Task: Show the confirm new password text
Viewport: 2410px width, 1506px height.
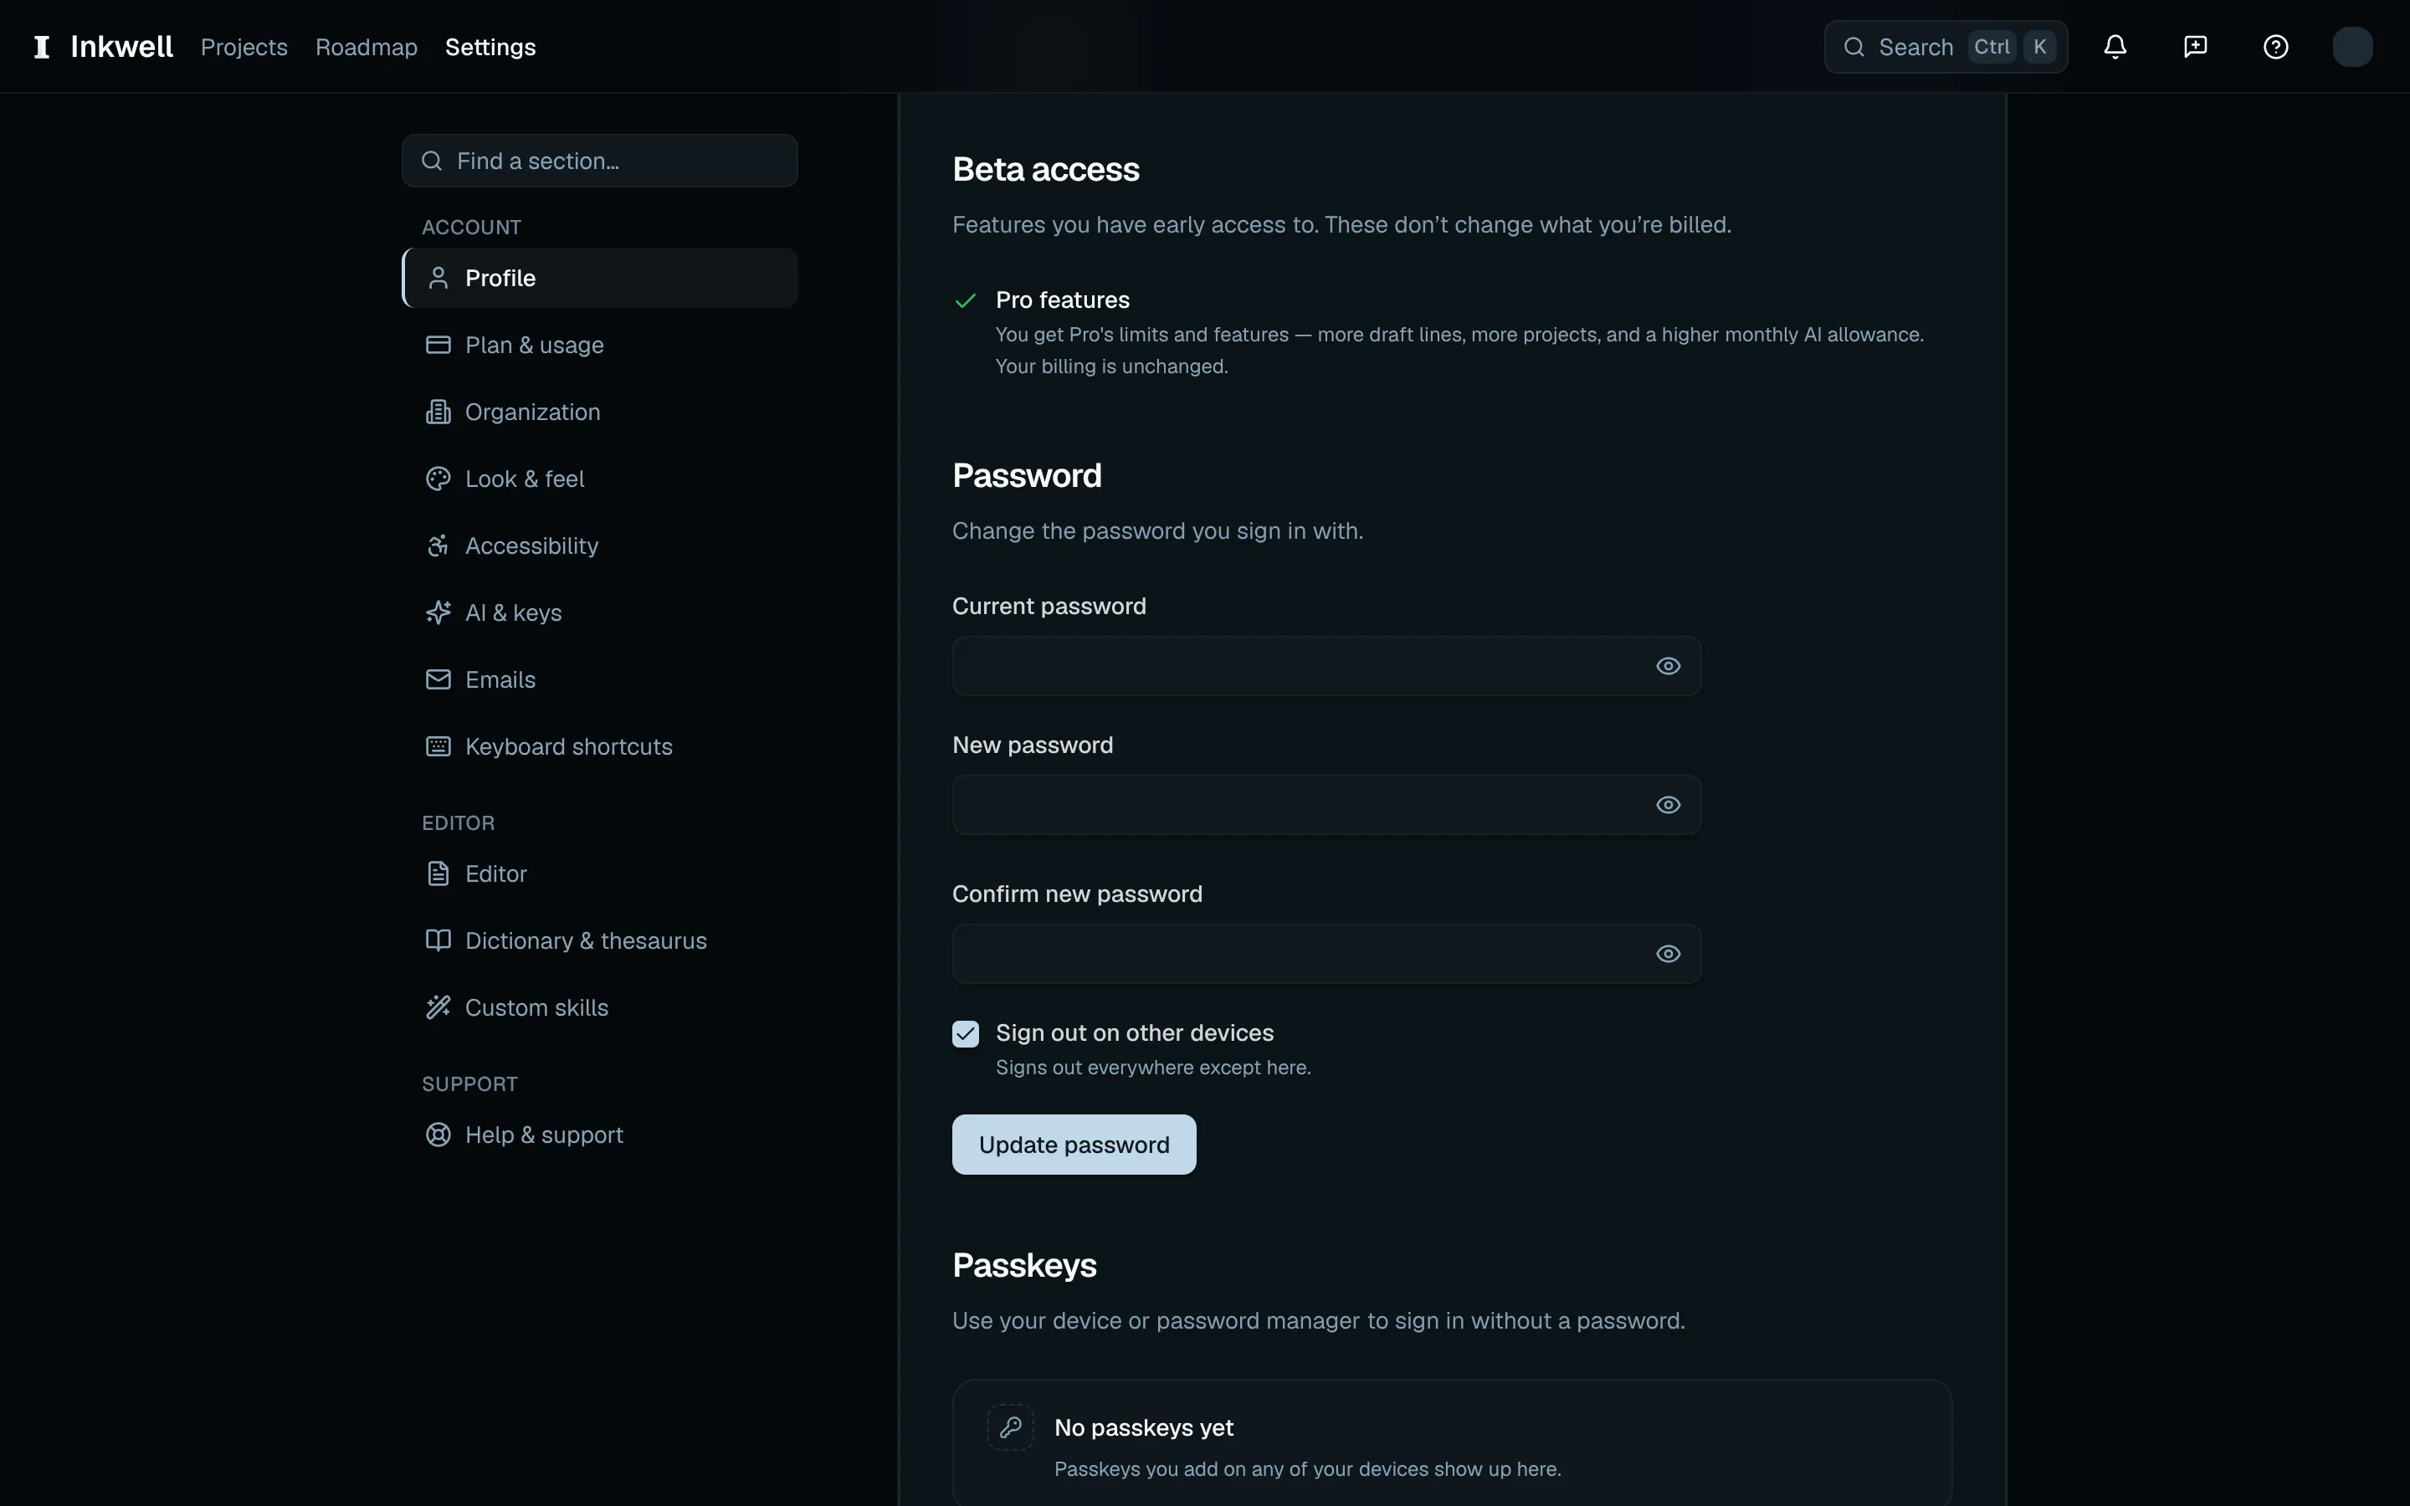Action: 1668,954
